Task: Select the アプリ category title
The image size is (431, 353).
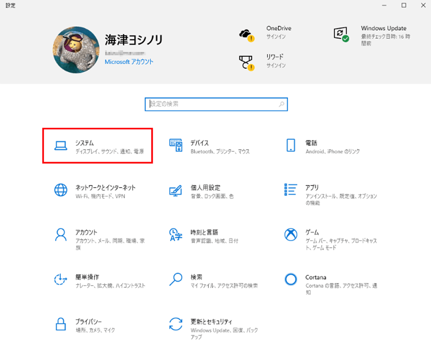Action: coord(312,188)
